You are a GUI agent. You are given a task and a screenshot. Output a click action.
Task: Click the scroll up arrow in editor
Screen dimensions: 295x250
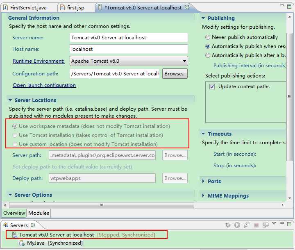290,17
